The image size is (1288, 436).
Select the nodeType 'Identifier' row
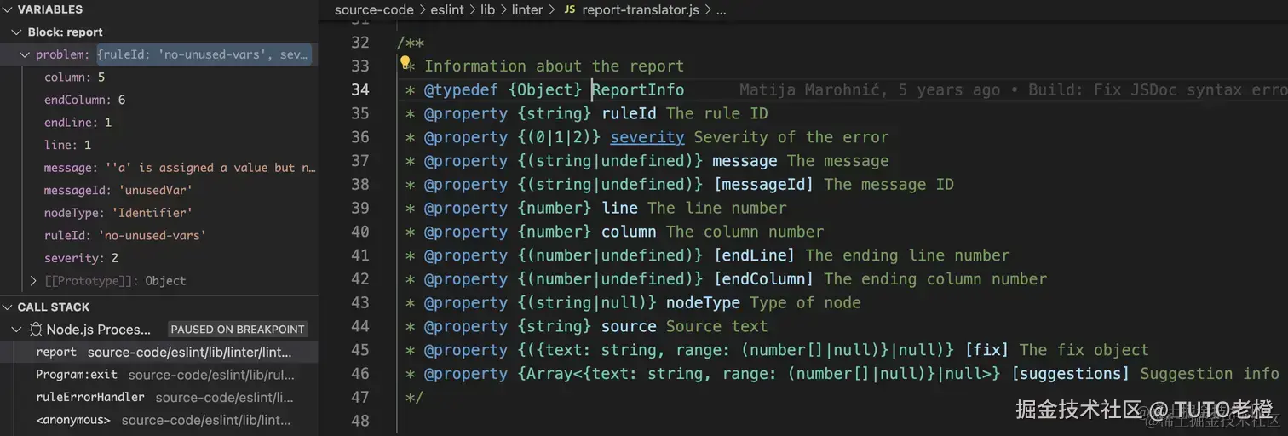pyautogui.click(x=159, y=213)
